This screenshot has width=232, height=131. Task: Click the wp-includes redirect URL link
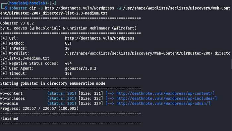coord(166,99)
